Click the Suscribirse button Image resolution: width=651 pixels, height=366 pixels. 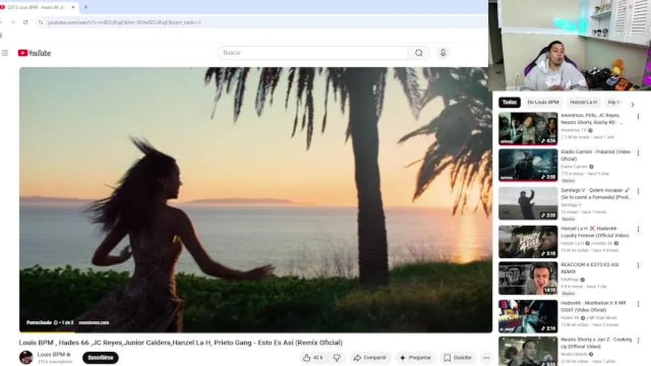[100, 357]
